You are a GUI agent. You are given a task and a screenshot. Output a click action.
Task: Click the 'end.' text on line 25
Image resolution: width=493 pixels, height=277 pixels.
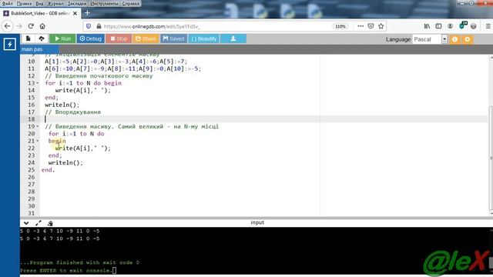[x=48, y=170]
